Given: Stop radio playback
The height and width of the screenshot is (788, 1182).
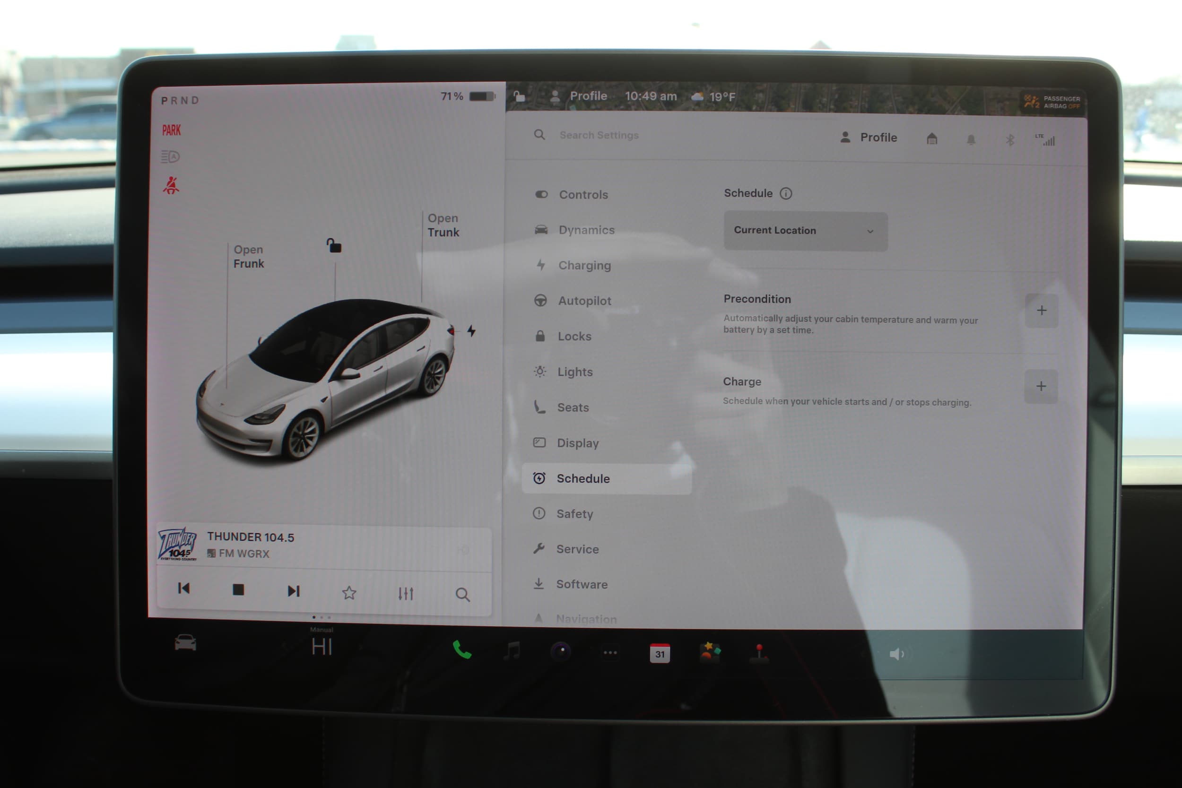Looking at the screenshot, I should click(239, 590).
